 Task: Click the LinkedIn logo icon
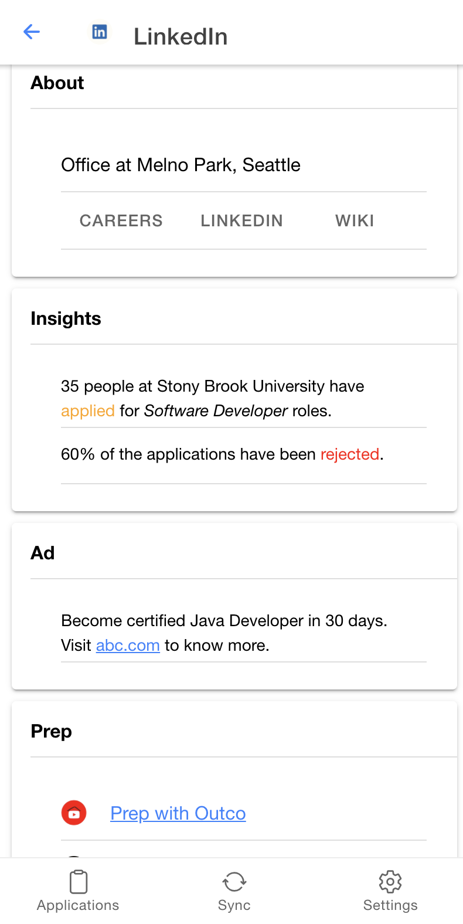(100, 32)
